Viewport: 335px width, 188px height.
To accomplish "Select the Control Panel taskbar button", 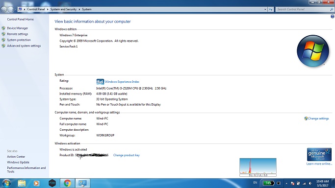I will pyautogui.click(x=82, y=183).
